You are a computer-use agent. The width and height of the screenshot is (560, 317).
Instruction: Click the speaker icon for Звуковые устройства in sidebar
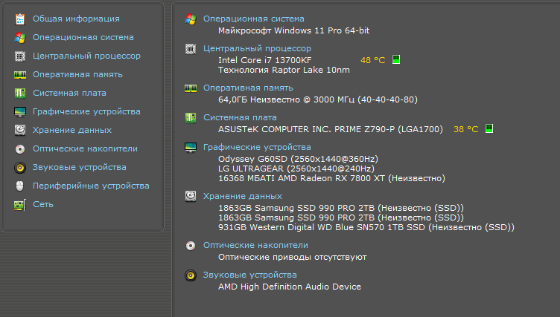[20, 167]
